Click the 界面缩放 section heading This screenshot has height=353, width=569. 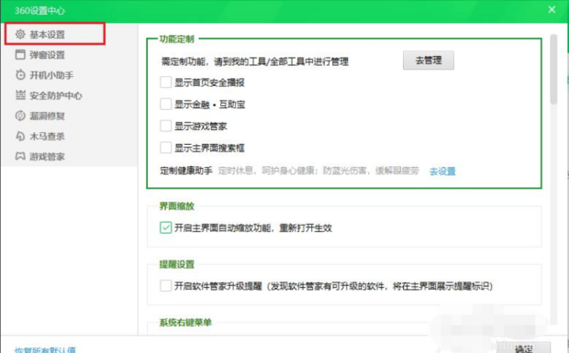pyautogui.click(x=177, y=206)
